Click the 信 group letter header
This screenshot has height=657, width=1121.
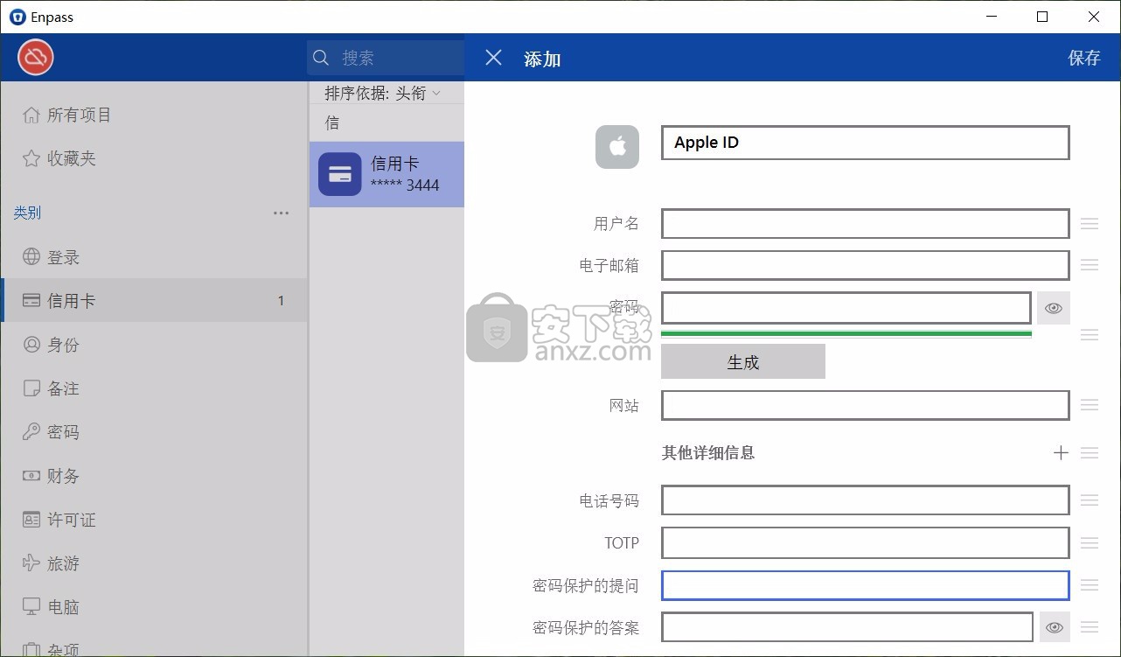point(332,123)
